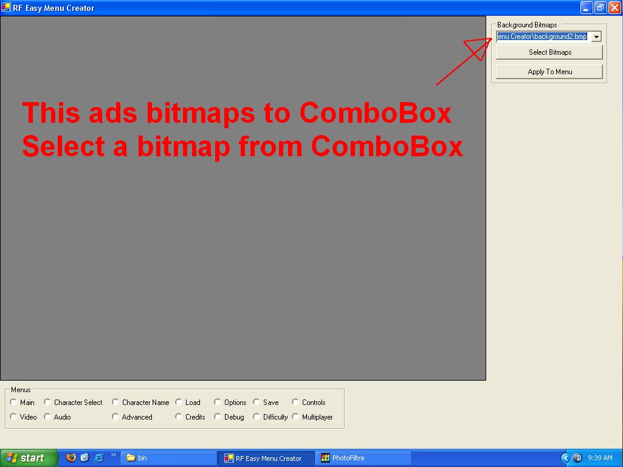Image resolution: width=623 pixels, height=467 pixels.
Task: Click the RF Easy Menu Creator title icon
Action: 6,8
